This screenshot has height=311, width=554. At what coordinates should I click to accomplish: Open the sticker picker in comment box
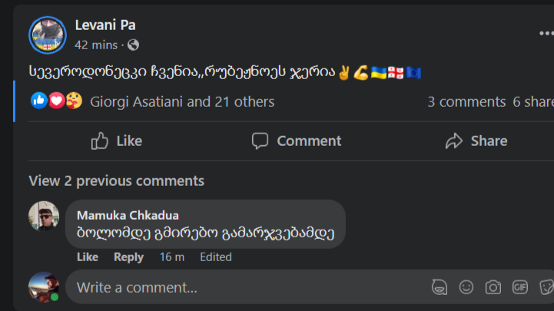pyautogui.click(x=546, y=287)
